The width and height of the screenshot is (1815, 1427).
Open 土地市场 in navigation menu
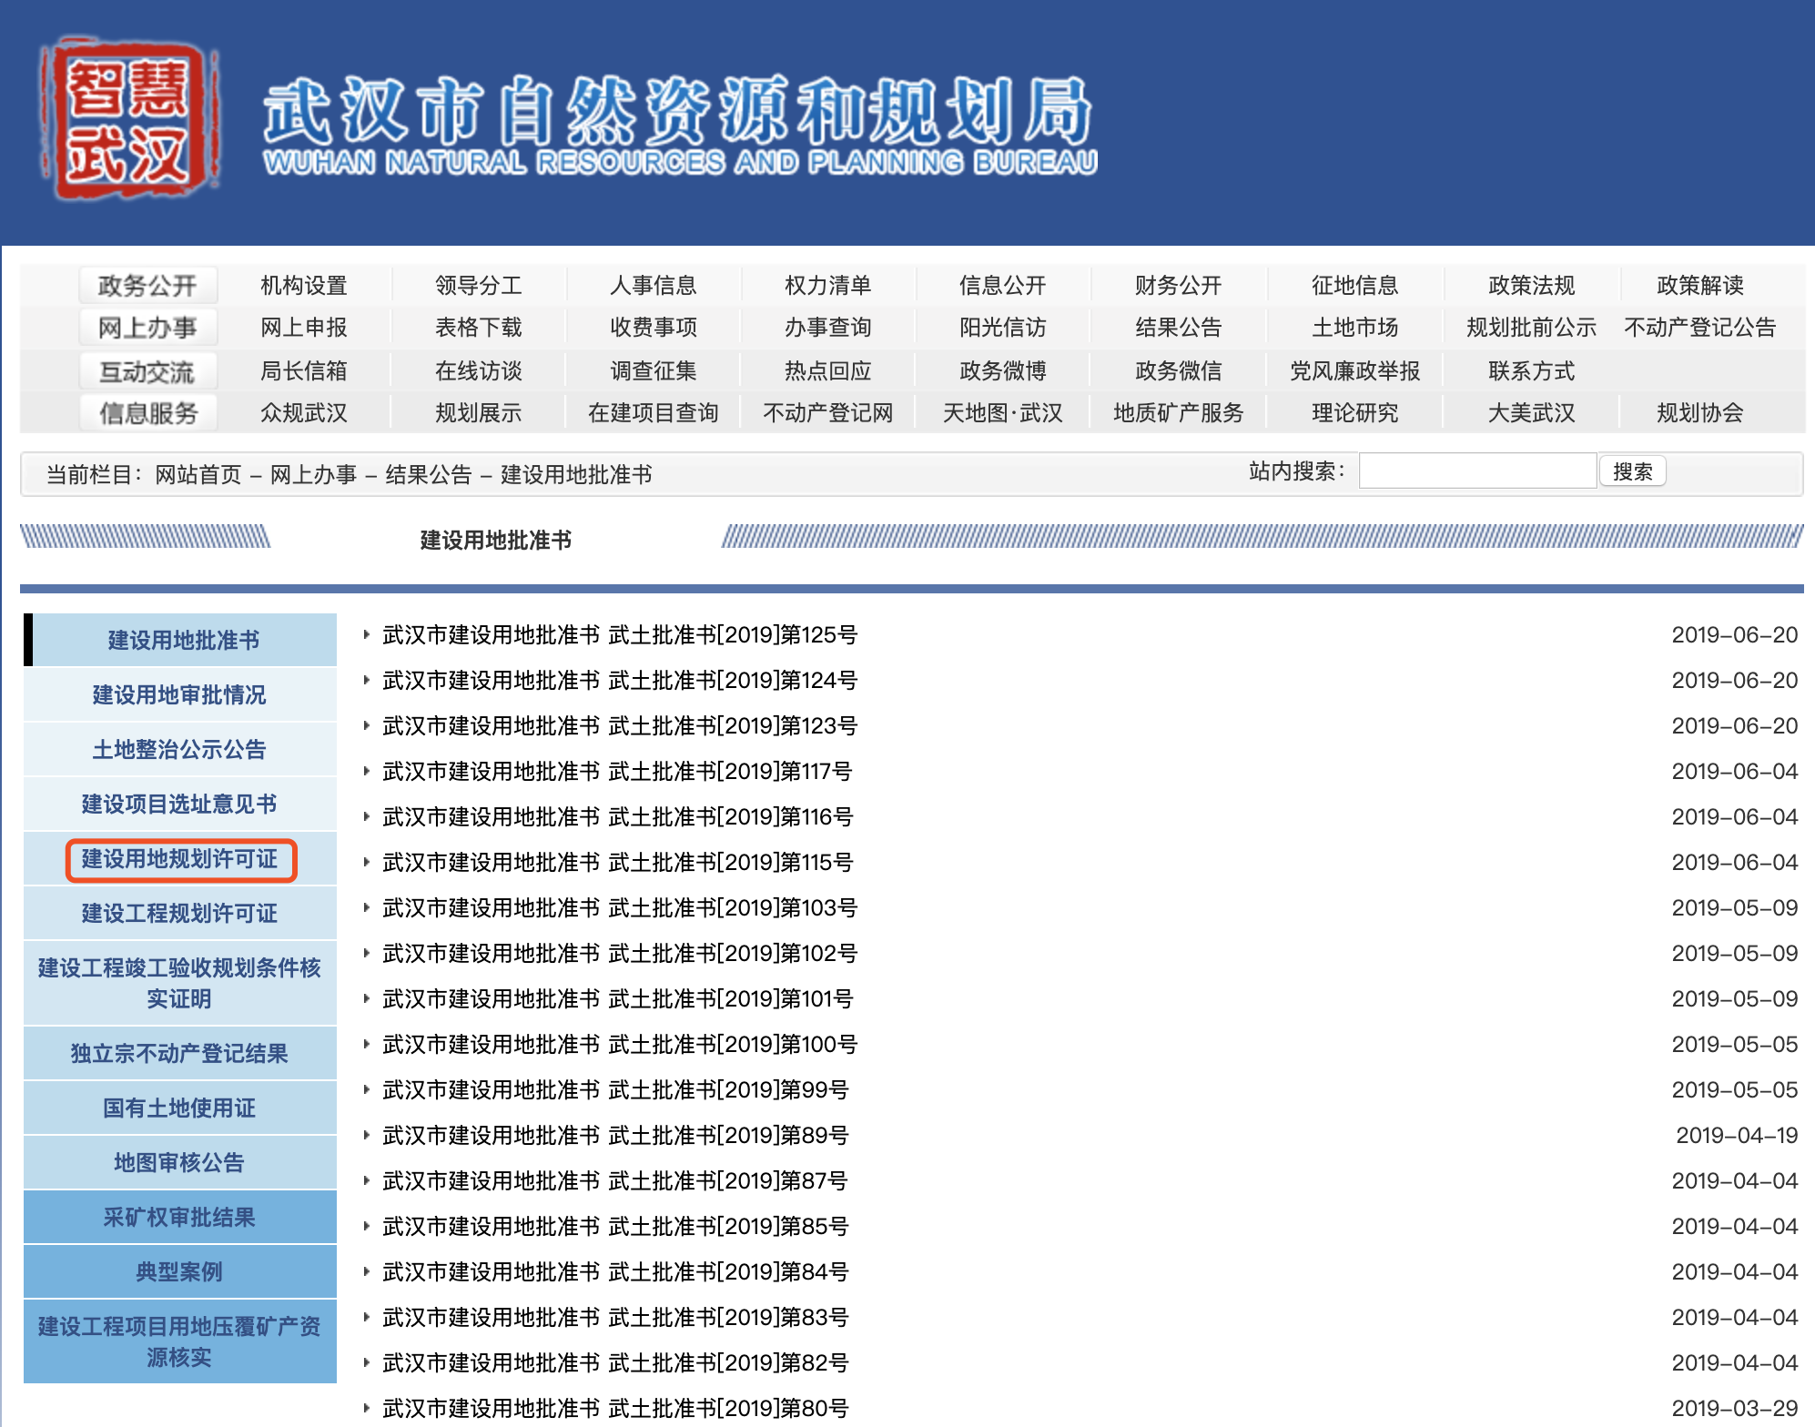click(1354, 328)
